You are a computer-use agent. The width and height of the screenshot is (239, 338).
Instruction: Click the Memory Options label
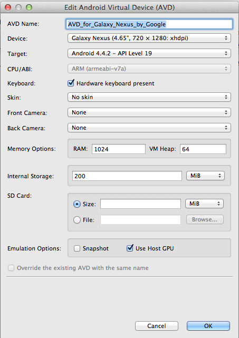[x=32, y=149]
